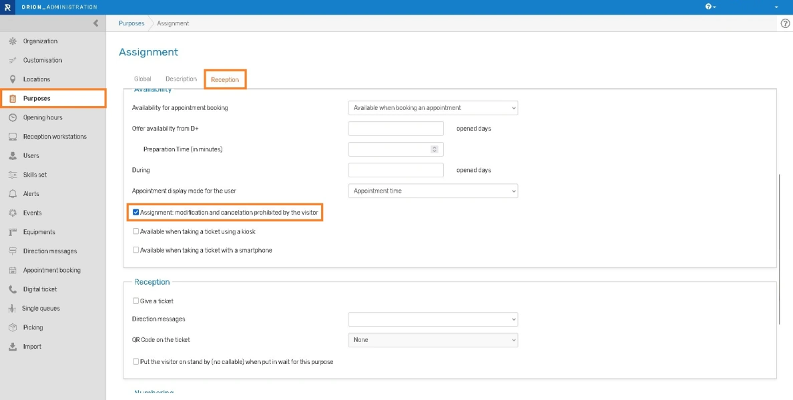Collapse the sidebar with the arrow icon
This screenshot has width=793, height=400.
pyautogui.click(x=95, y=23)
